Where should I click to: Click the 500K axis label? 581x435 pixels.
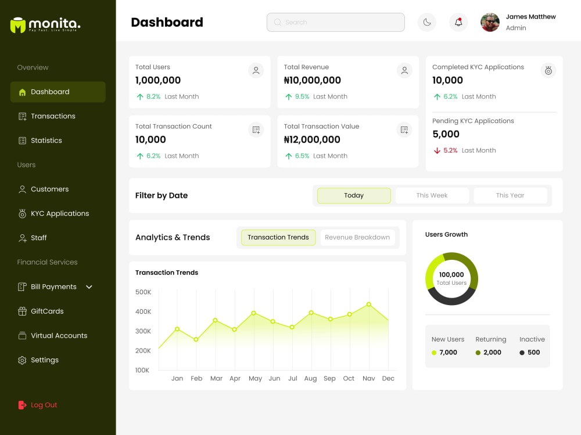pyautogui.click(x=143, y=292)
